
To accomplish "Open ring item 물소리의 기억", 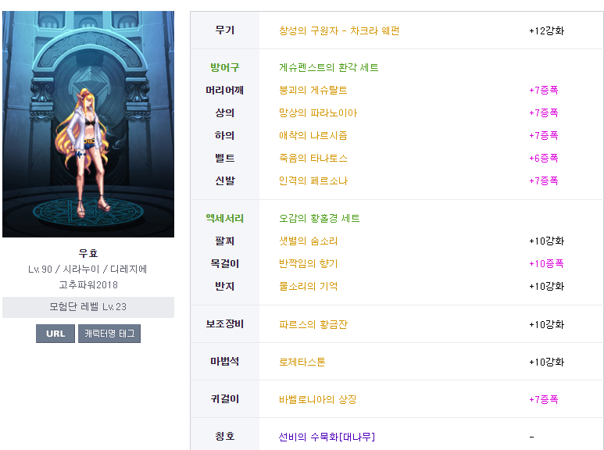I will (x=308, y=286).
